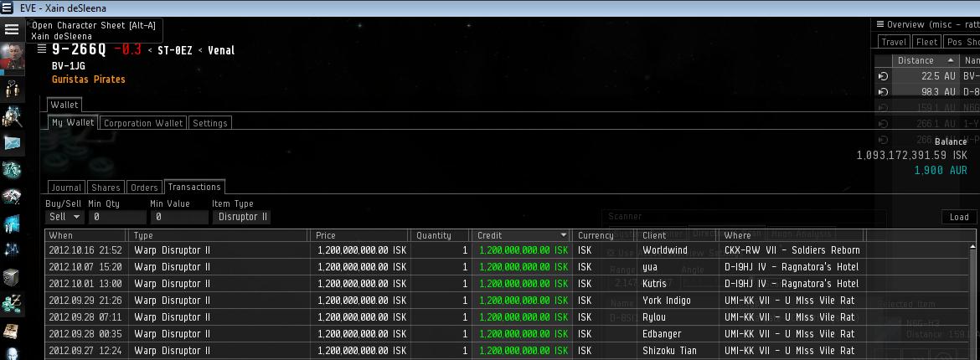This screenshot has height=360, width=980.
Task: Focus the Min Value input field
Action: point(178,217)
